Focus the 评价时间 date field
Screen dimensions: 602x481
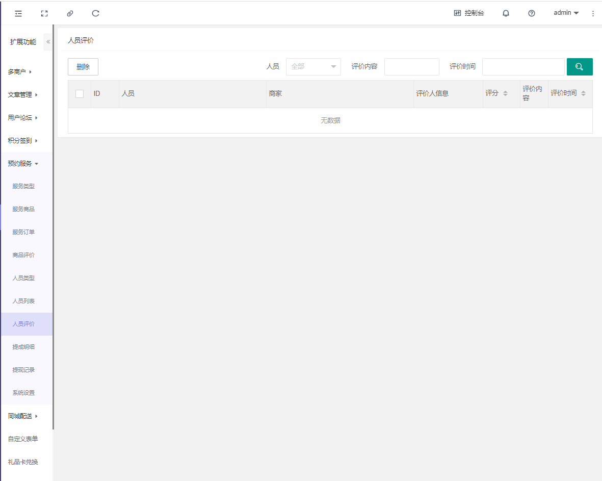524,67
